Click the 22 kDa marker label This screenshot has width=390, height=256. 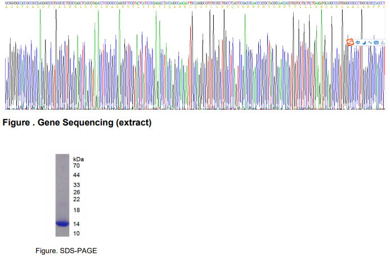[77, 199]
